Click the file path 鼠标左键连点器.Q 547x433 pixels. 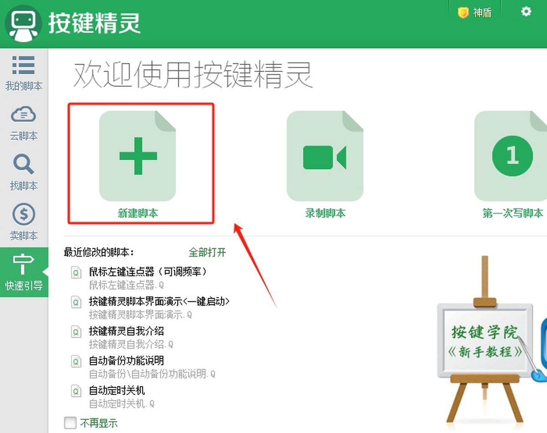126,285
